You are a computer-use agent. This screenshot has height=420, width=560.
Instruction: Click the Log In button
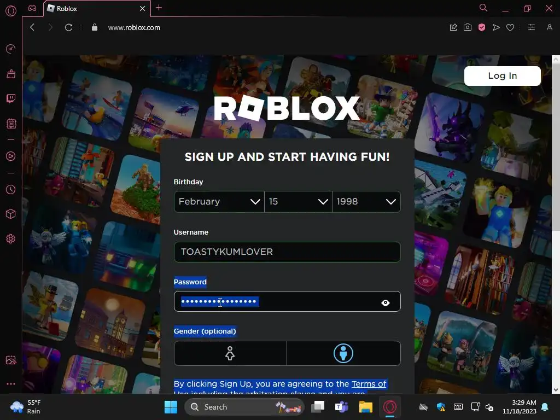(502, 75)
